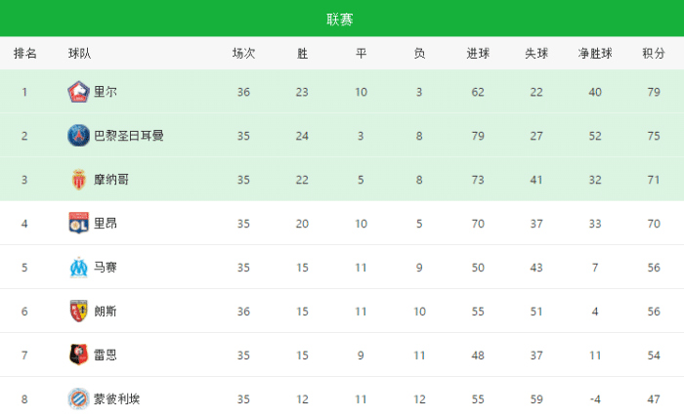Click the Paris Saint-Germain club crest
The width and height of the screenshot is (684, 418).
coord(79,136)
